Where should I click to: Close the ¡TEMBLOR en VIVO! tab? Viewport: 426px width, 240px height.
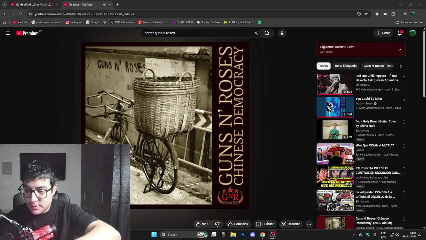click(57, 5)
